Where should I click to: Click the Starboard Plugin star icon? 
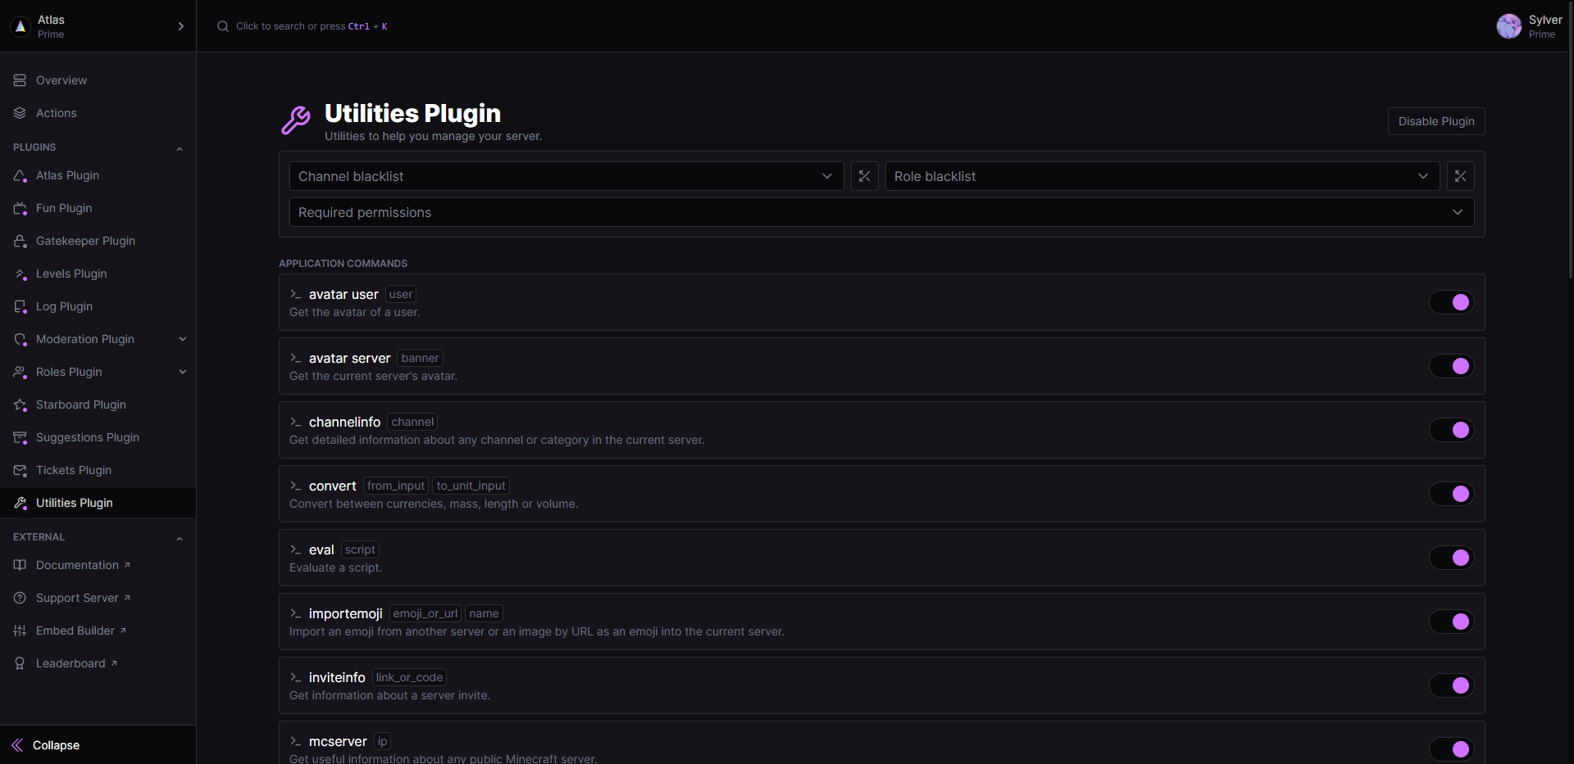click(20, 405)
